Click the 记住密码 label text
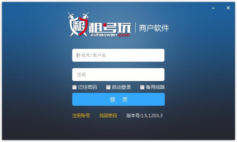Screen dimensions: 237x142 [x=87, y=87]
